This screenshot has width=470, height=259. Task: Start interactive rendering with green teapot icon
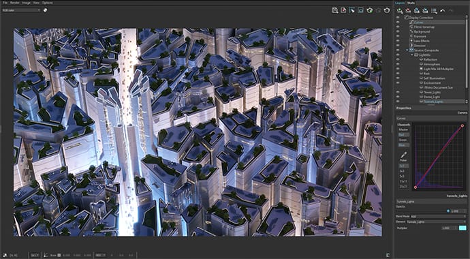(x=370, y=10)
